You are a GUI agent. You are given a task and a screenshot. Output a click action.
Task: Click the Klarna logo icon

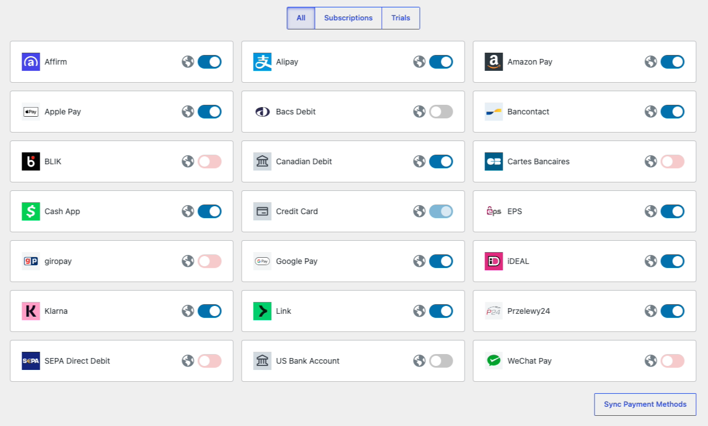31,311
